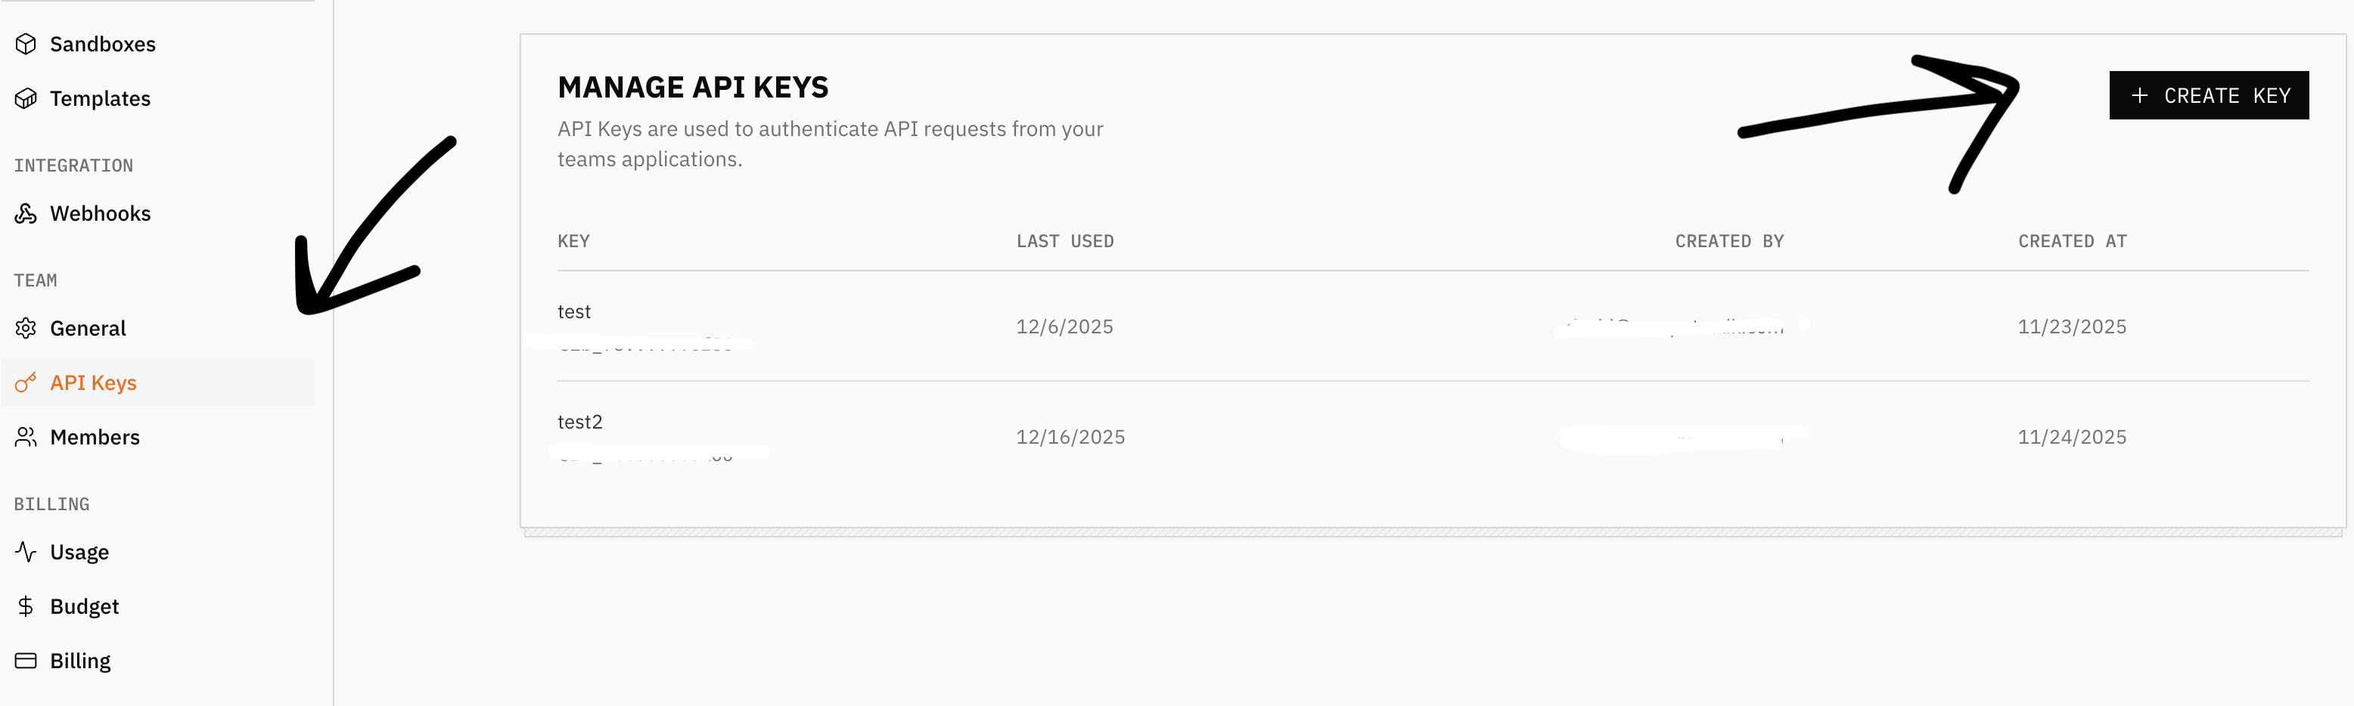Navigate to the Members page
Image resolution: width=2354 pixels, height=706 pixels.
pos(95,437)
